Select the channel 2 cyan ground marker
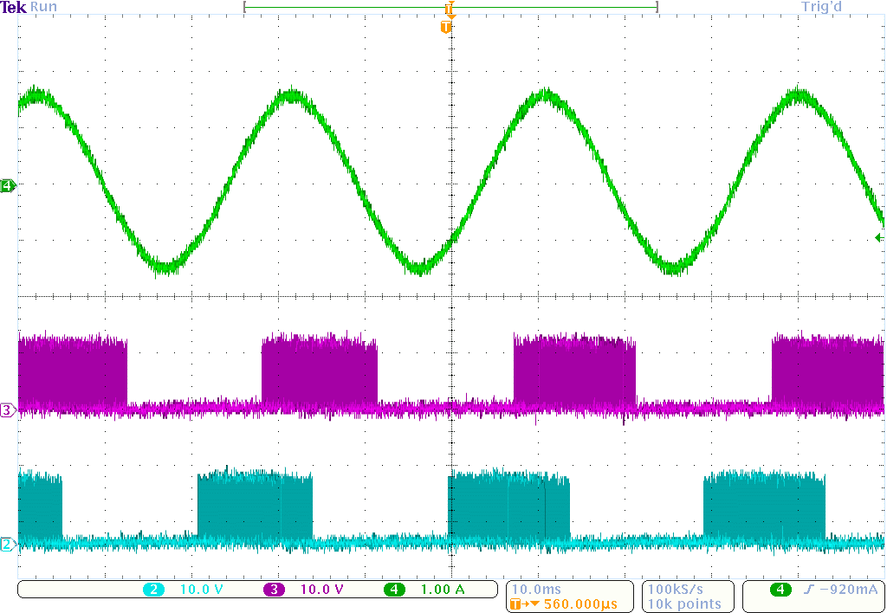The image size is (887, 613). pos(8,545)
